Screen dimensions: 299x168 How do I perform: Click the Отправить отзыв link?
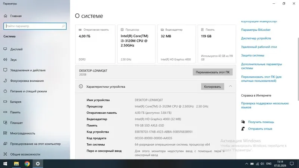(260, 129)
